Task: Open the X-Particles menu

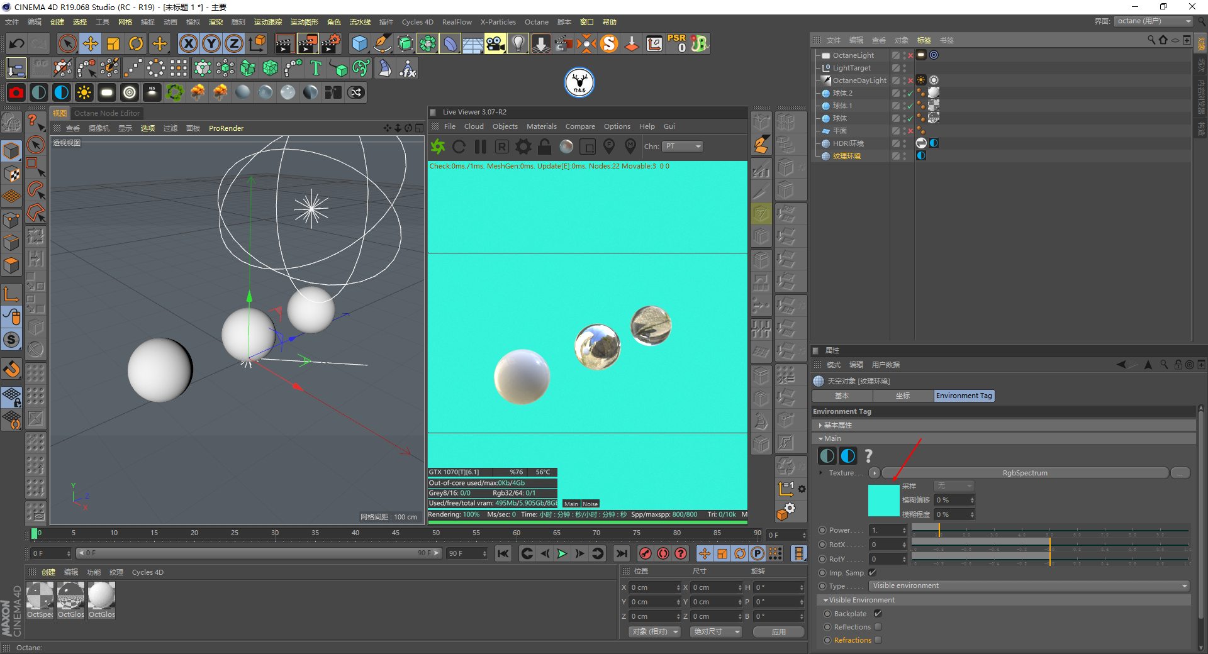Action: click(x=498, y=22)
